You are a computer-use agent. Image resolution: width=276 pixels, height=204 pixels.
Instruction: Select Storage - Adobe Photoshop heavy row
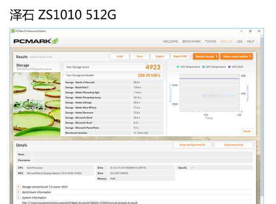[x=114, y=98]
